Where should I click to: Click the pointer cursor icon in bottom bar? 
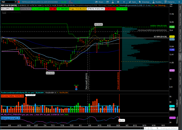158,128
